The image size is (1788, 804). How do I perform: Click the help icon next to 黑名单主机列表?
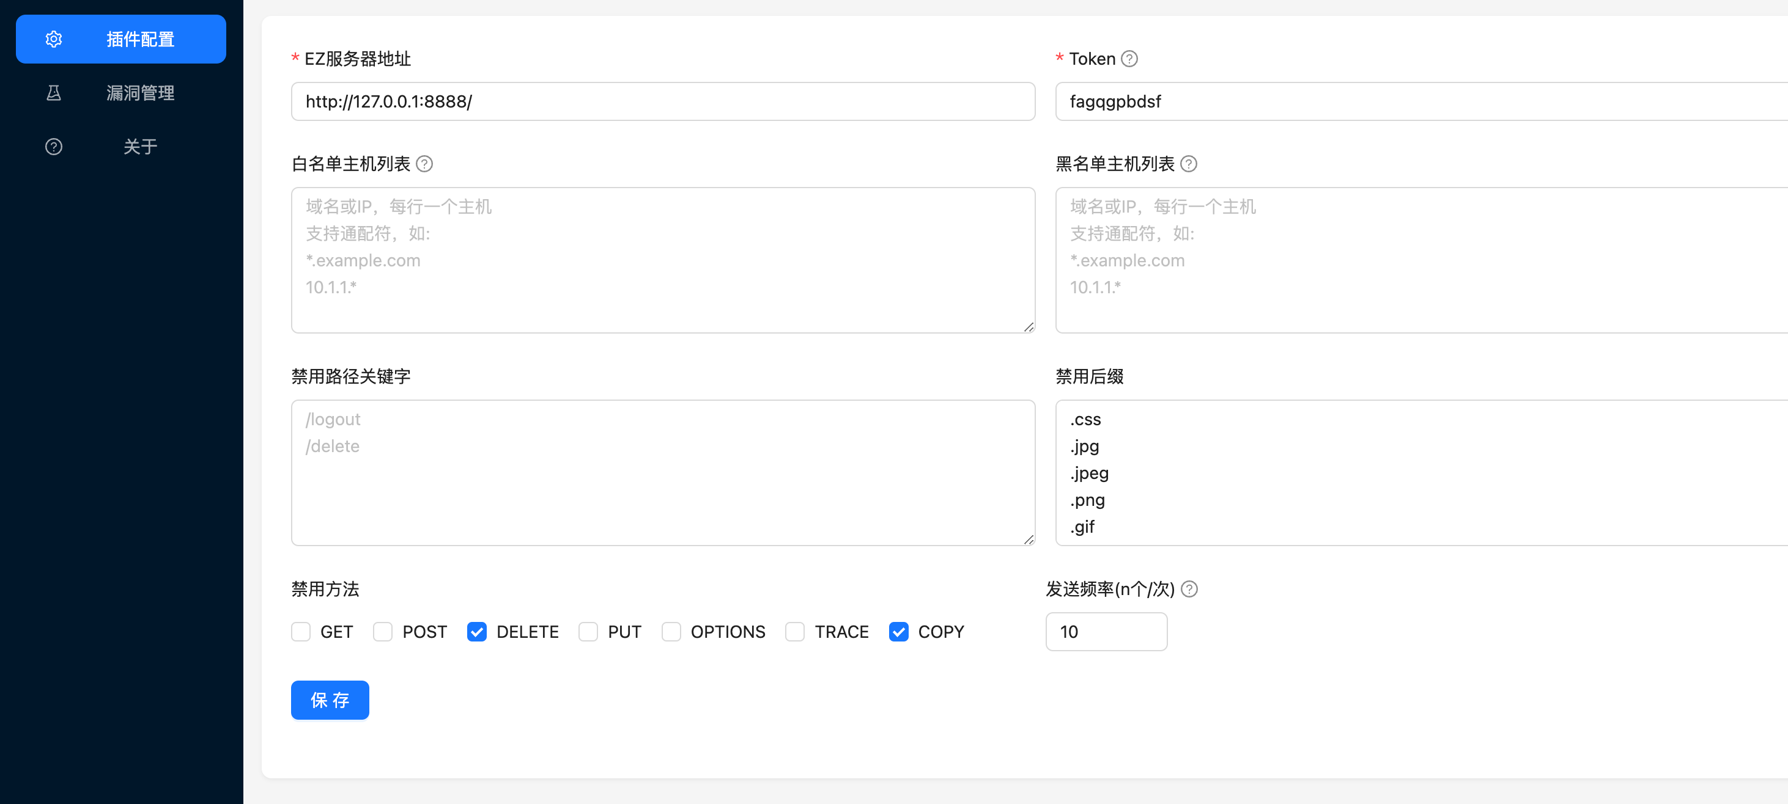coord(1188,164)
